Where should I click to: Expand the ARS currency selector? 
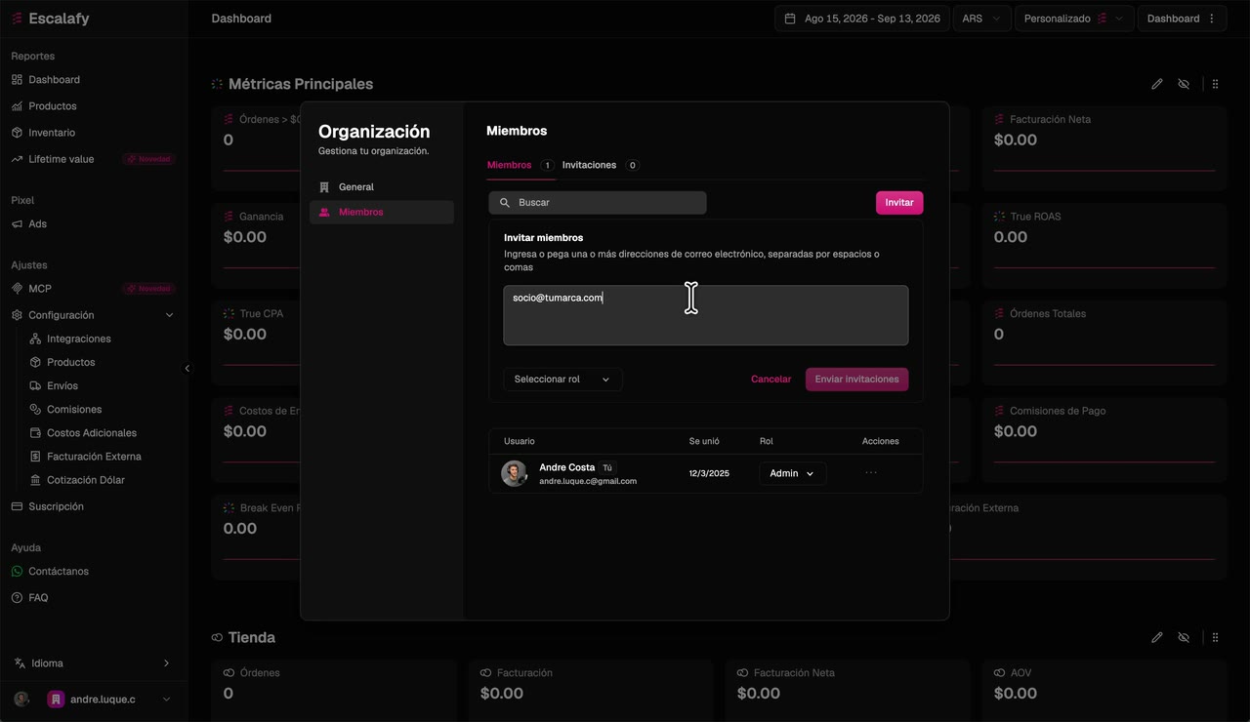tap(981, 19)
